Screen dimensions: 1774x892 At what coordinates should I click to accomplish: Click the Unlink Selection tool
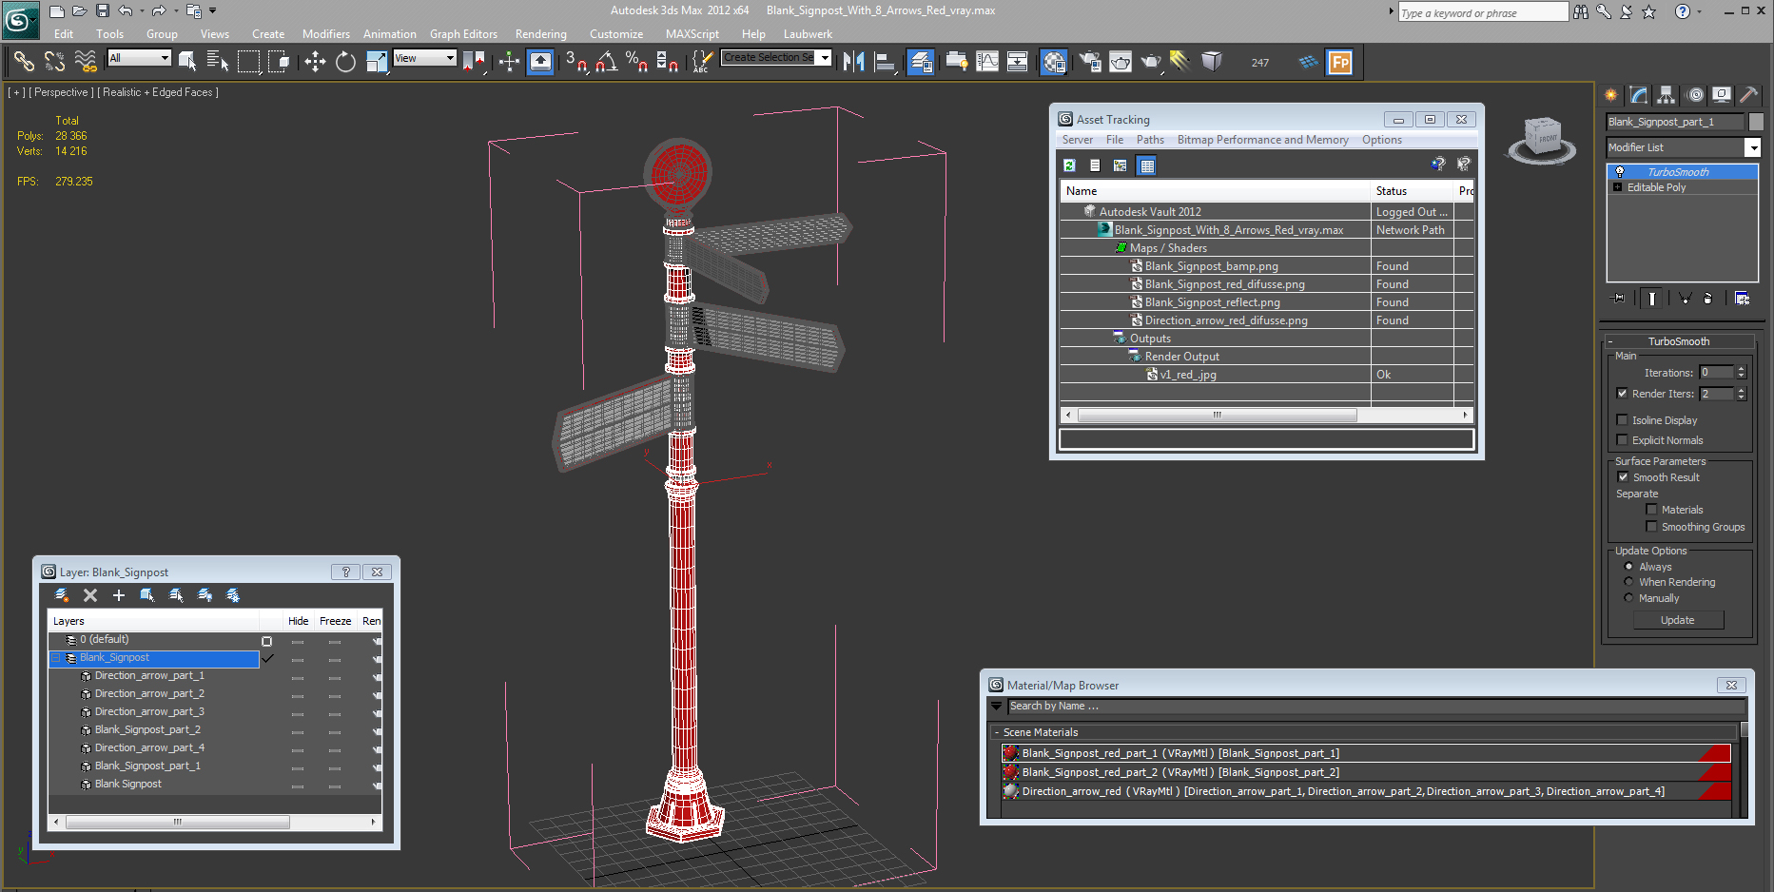pyautogui.click(x=54, y=62)
